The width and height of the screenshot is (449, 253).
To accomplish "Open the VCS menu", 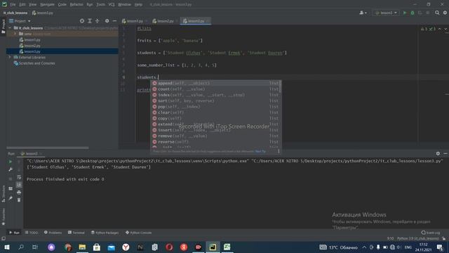I will pyautogui.click(x=112, y=4).
